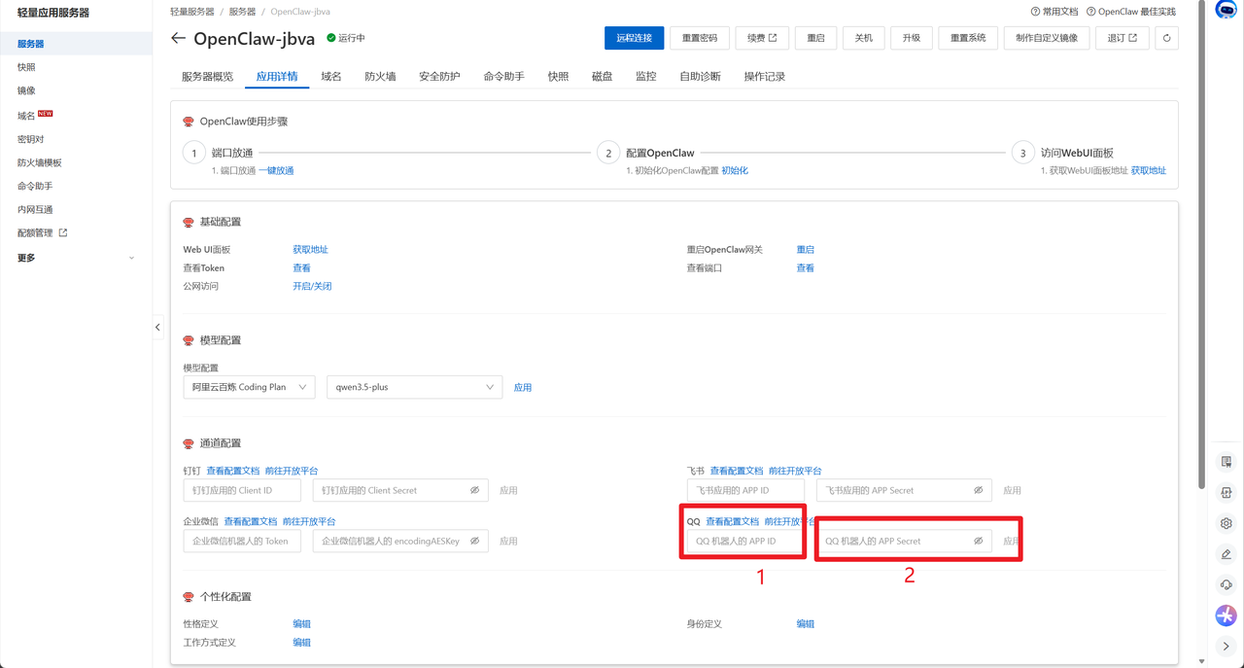
Task: Click the 制作自定义镜像 button
Action: pyautogui.click(x=1047, y=38)
